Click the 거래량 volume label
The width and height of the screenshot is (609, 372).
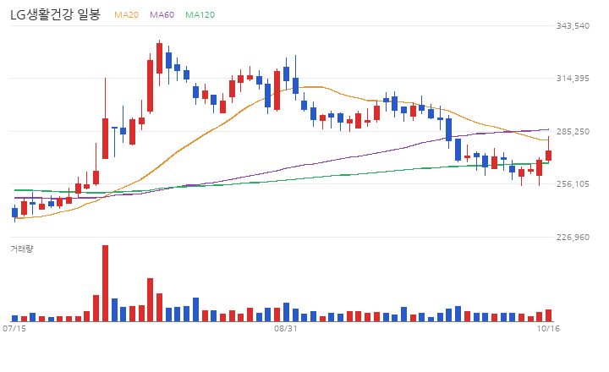click(x=21, y=249)
